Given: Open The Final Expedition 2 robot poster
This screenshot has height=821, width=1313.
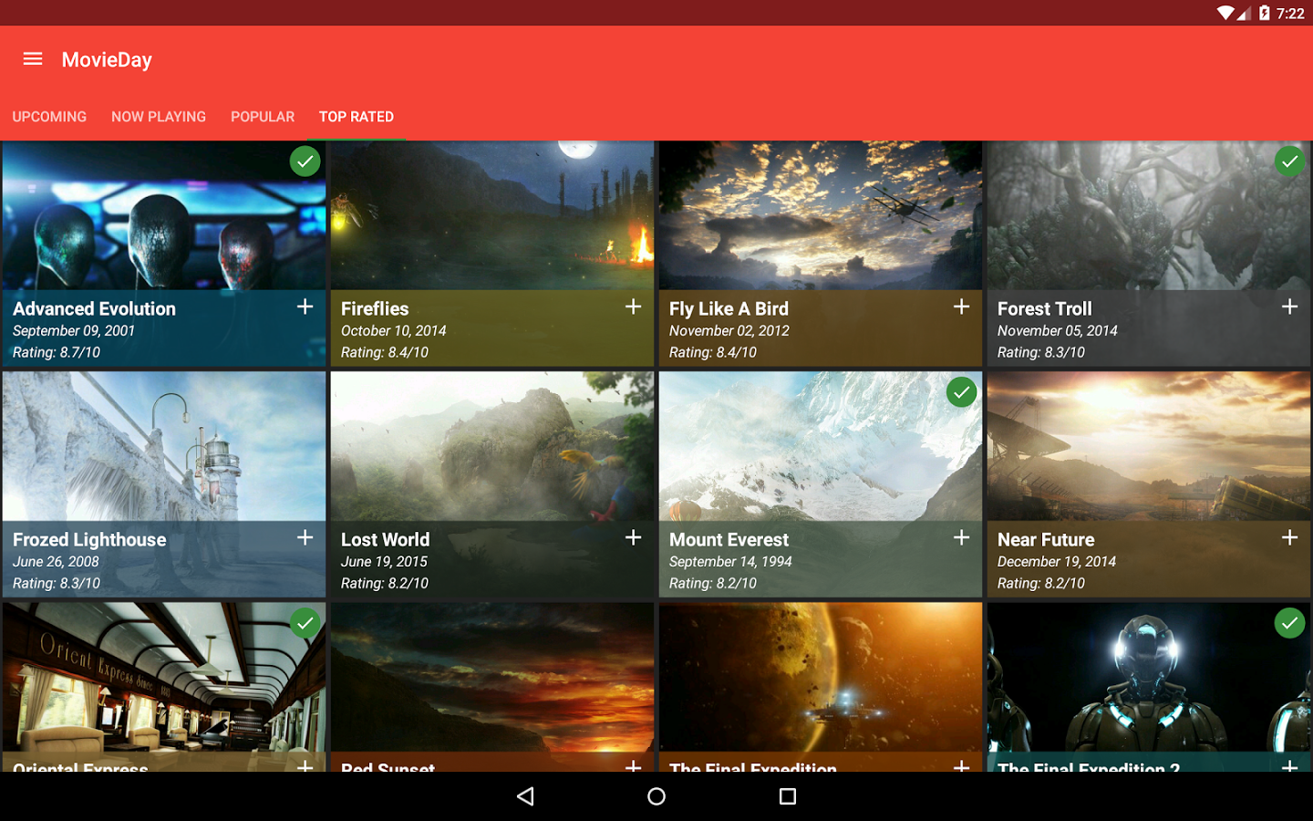Looking at the screenshot, I should point(1149,677).
